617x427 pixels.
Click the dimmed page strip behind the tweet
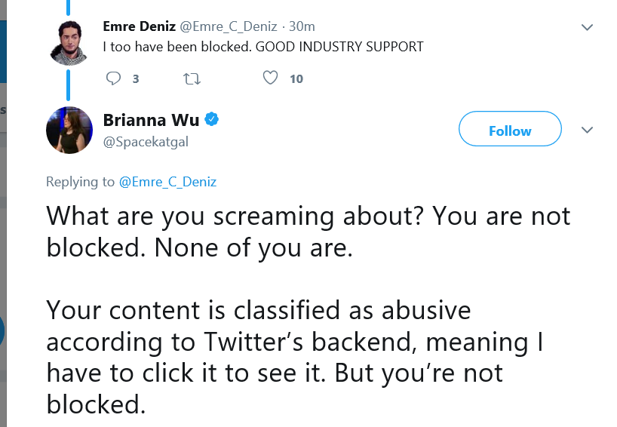pyautogui.click(x=3, y=213)
